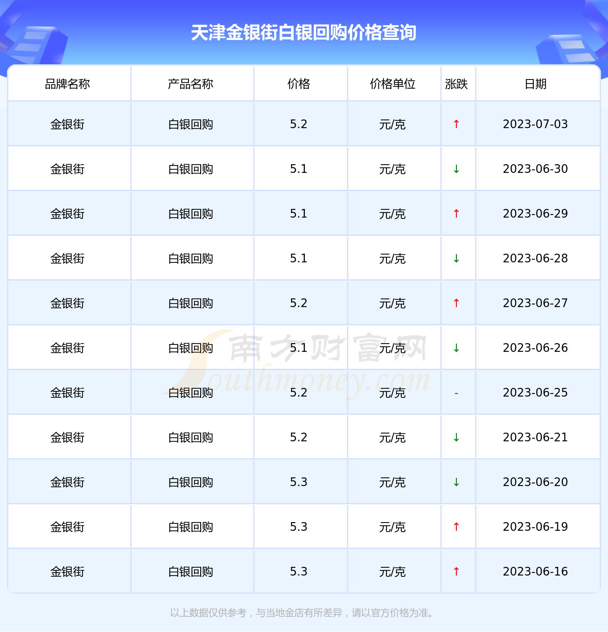Click 元/克 in the 2023-07-03 row
The image size is (608, 632).
393,124
